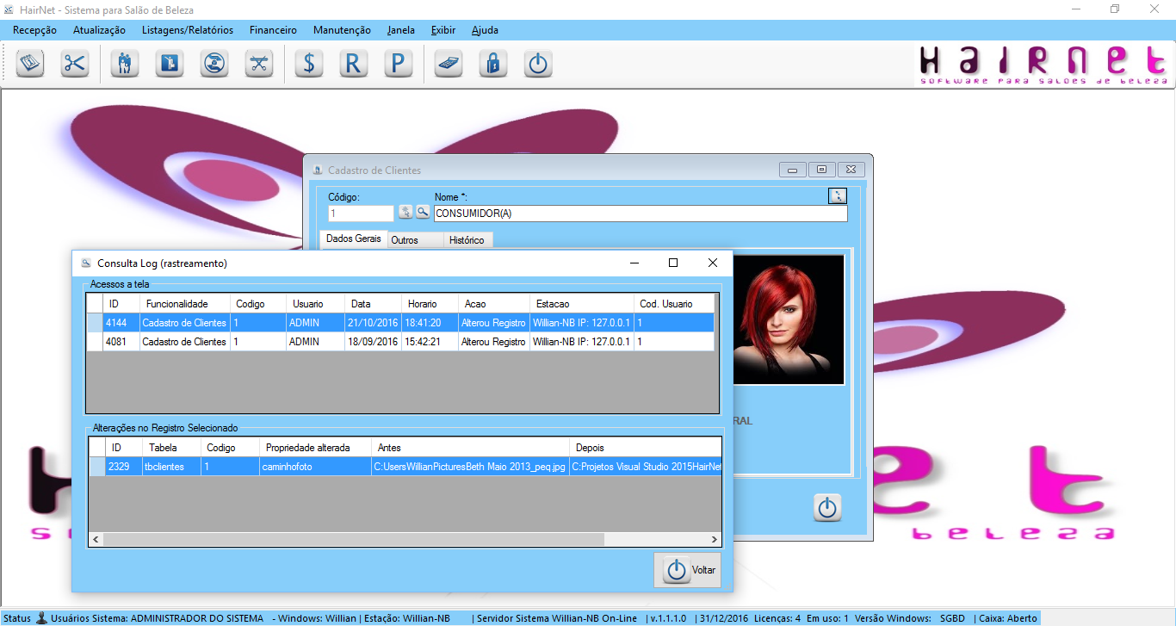Image resolution: width=1176 pixels, height=626 pixels.
Task: Open the Exibir menu
Action: pyautogui.click(x=443, y=30)
